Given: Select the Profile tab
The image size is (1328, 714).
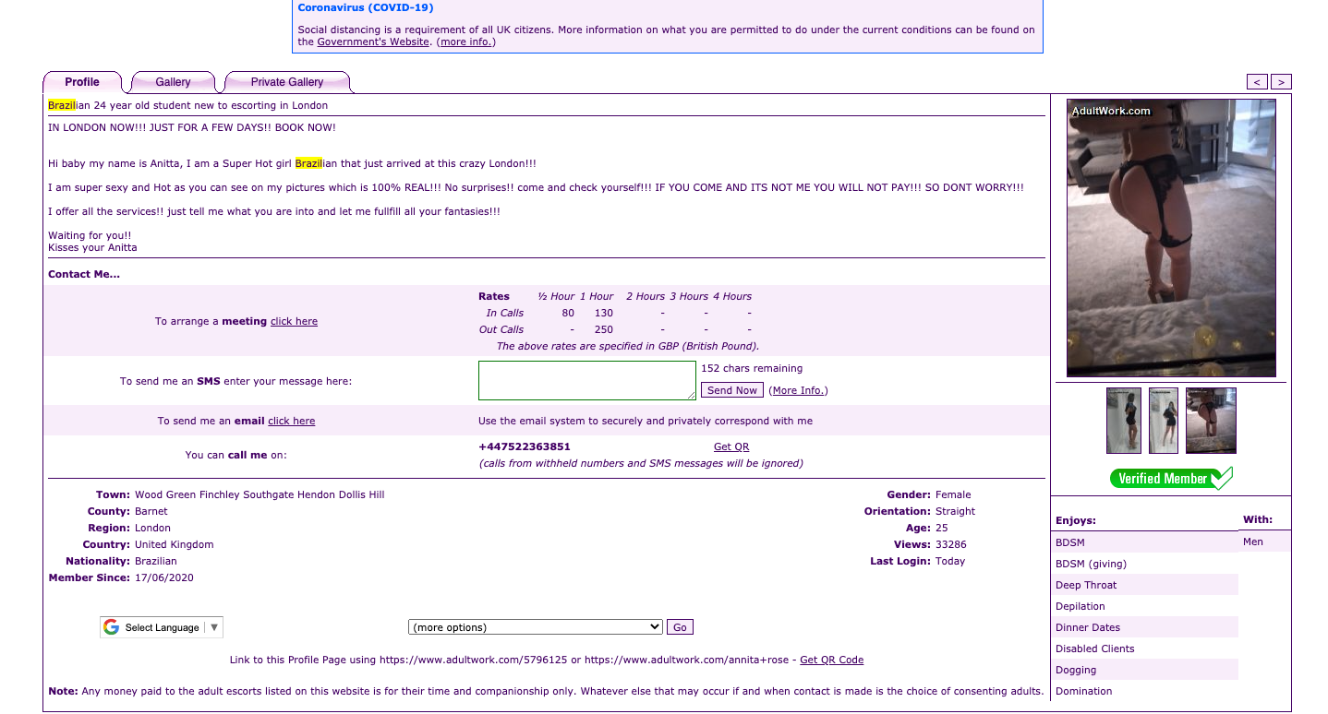Looking at the screenshot, I should click(x=82, y=82).
